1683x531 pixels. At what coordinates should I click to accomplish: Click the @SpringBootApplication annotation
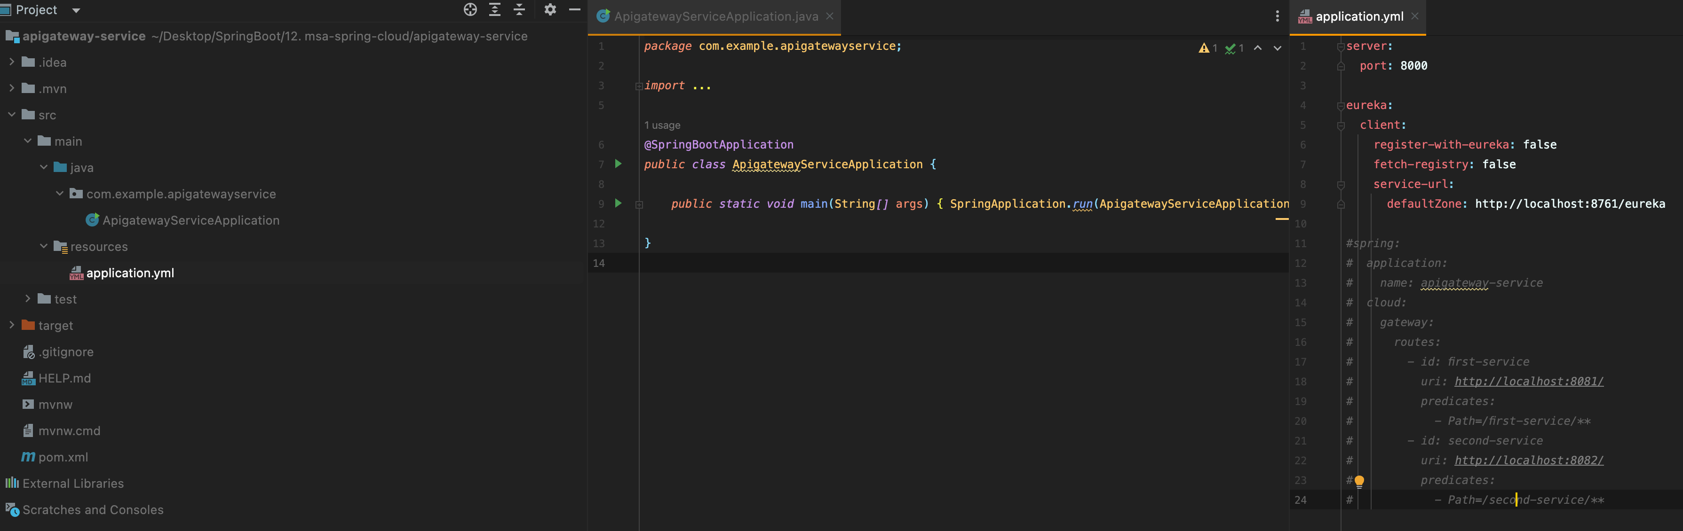[x=719, y=144]
